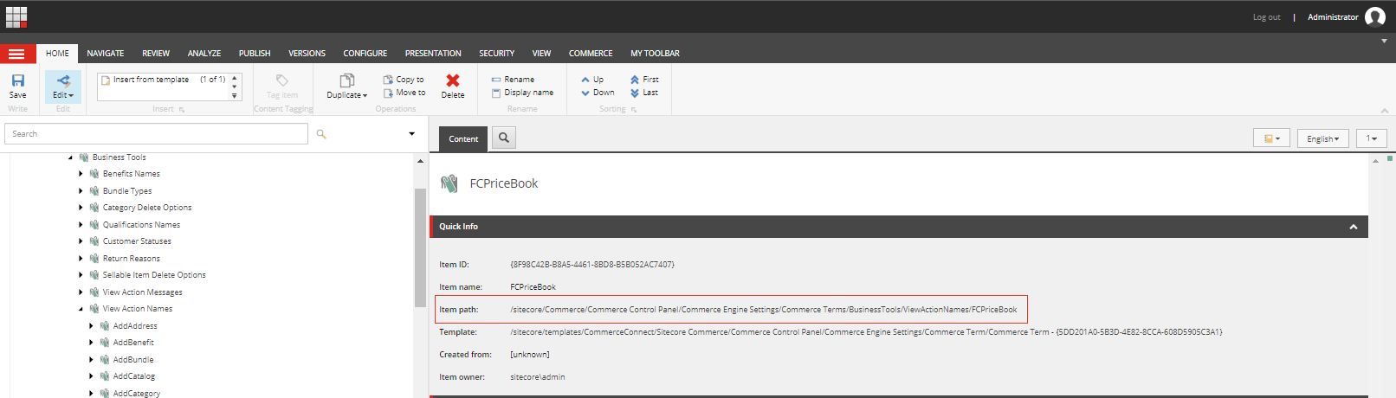This screenshot has height=398, width=1396.
Task: Click the red Delete X icon
Action: [x=453, y=80]
